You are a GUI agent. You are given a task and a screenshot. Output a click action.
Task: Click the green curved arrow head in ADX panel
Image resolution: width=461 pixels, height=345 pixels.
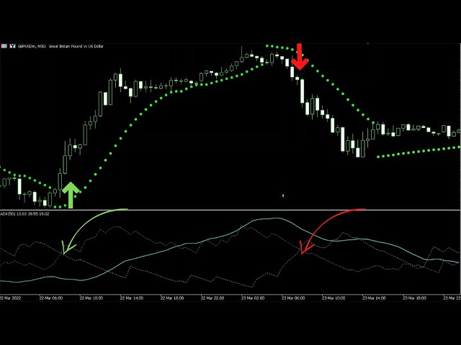pyautogui.click(x=66, y=251)
